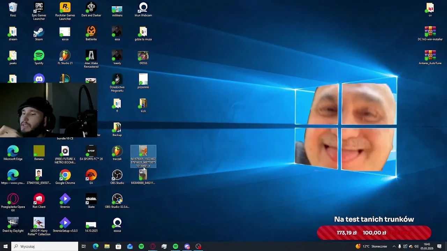Select the Przeglądarka Opera GX icon
This screenshot has height=251, width=447.
point(13,203)
